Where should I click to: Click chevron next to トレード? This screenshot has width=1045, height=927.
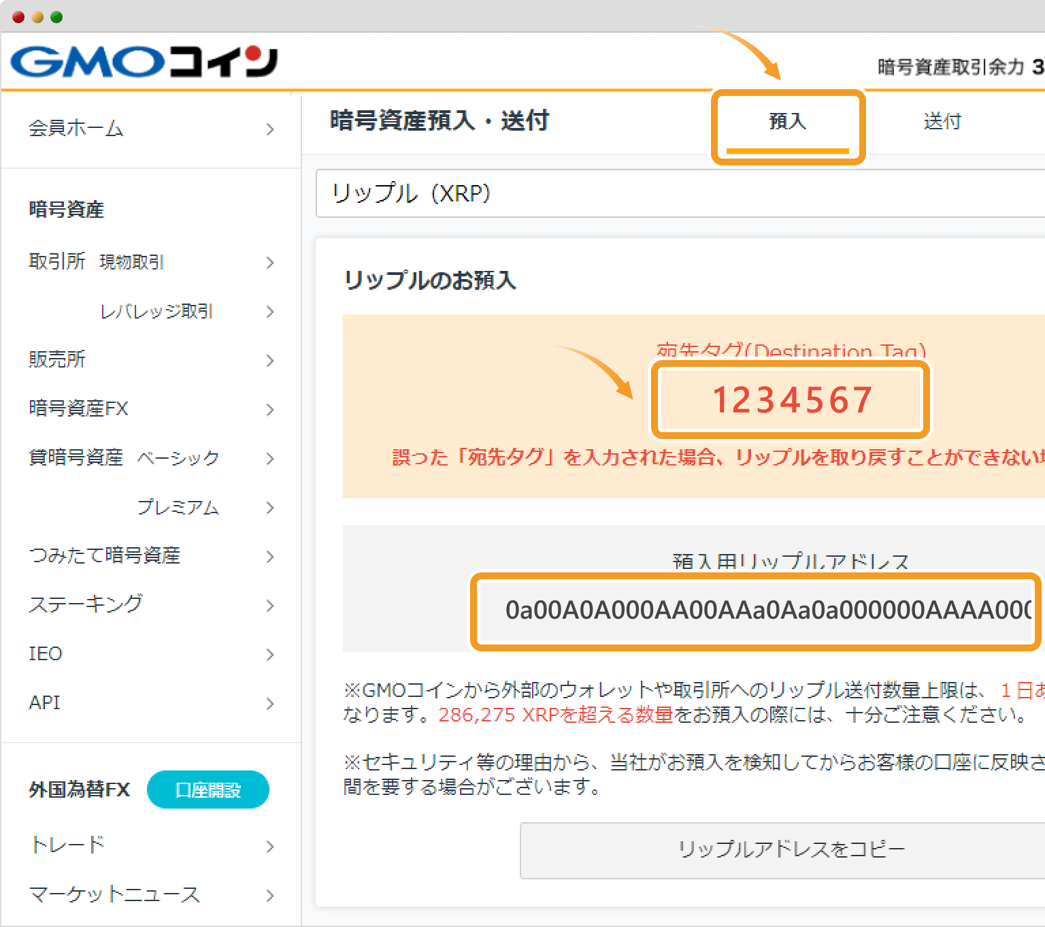pyautogui.click(x=270, y=847)
